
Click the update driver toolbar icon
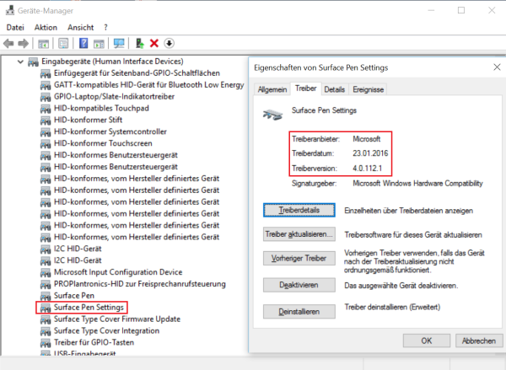click(139, 43)
